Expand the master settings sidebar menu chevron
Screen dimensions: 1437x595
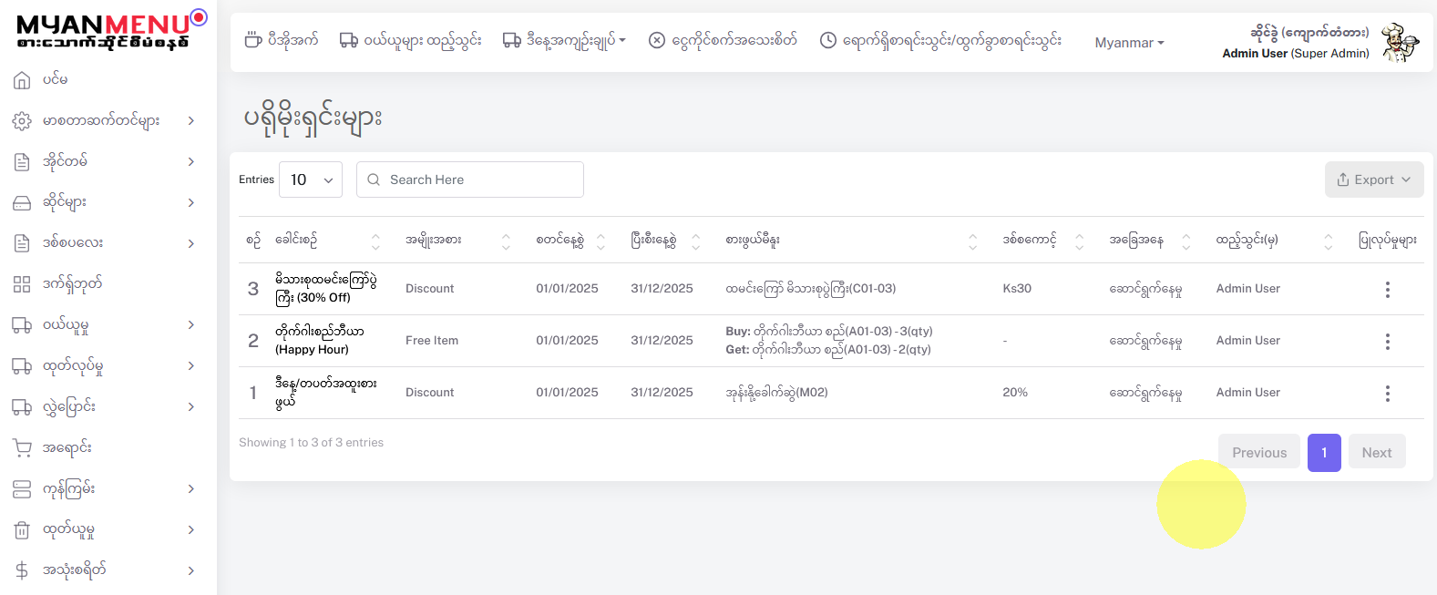(191, 120)
